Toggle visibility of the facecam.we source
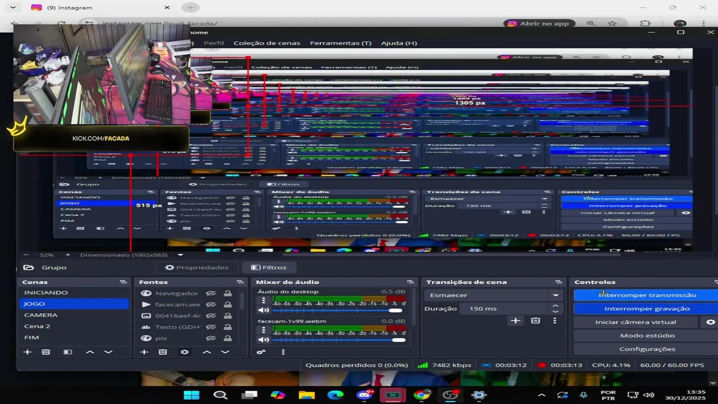Viewport: 718px width, 404px height. tap(211, 304)
